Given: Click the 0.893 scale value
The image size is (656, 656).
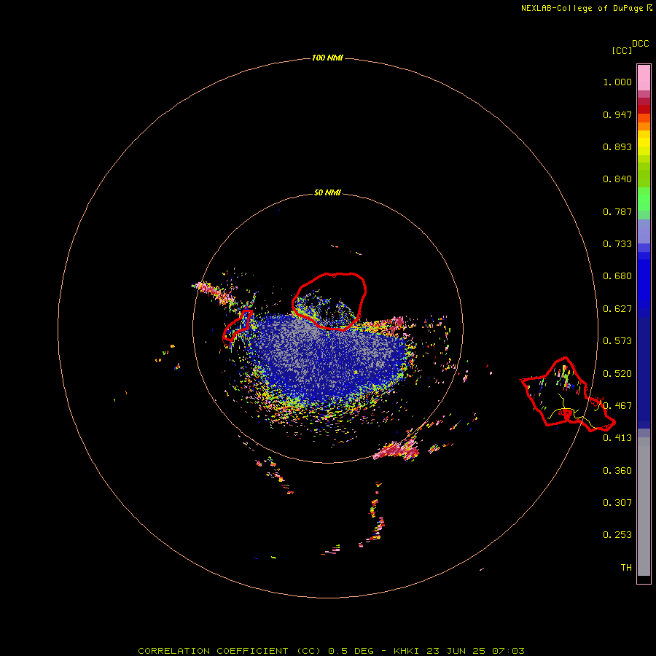Looking at the screenshot, I should pyautogui.click(x=617, y=147).
